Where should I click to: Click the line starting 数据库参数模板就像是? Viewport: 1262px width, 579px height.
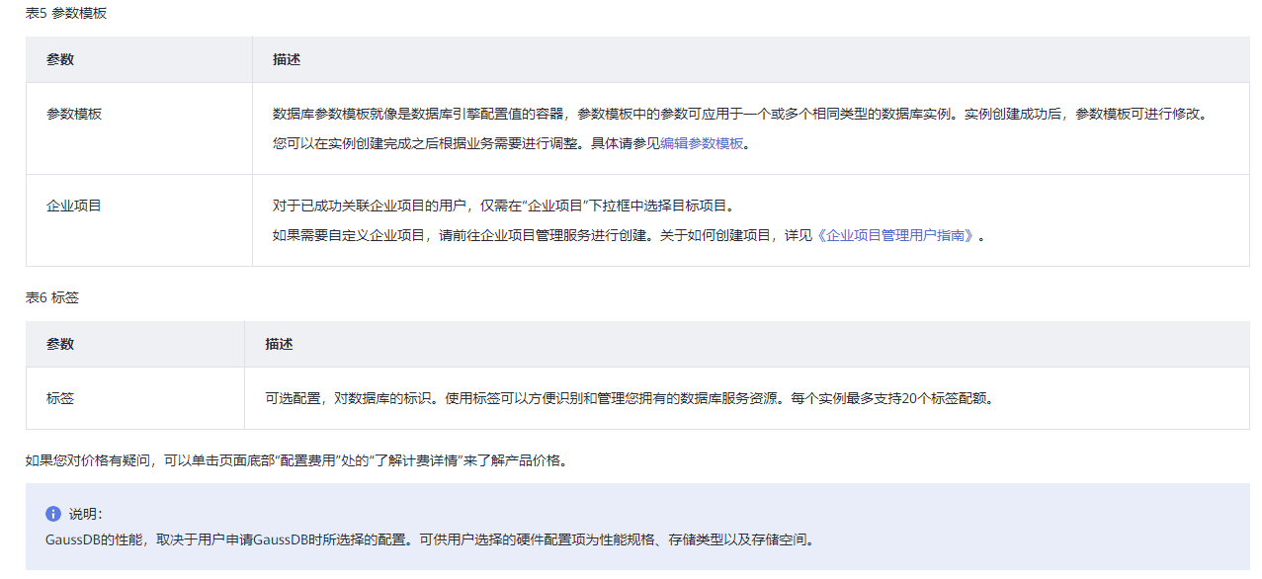(741, 114)
